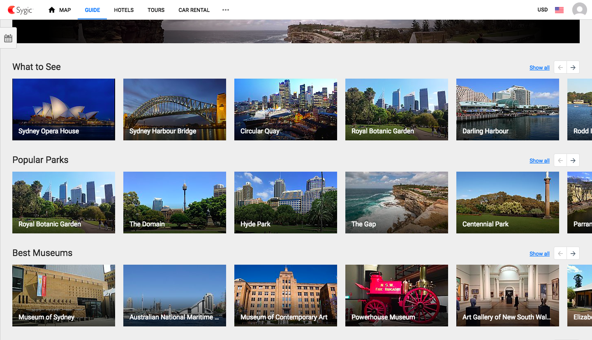Click the Sygic logo
Viewport: 592px width, 340px height.
(21, 10)
